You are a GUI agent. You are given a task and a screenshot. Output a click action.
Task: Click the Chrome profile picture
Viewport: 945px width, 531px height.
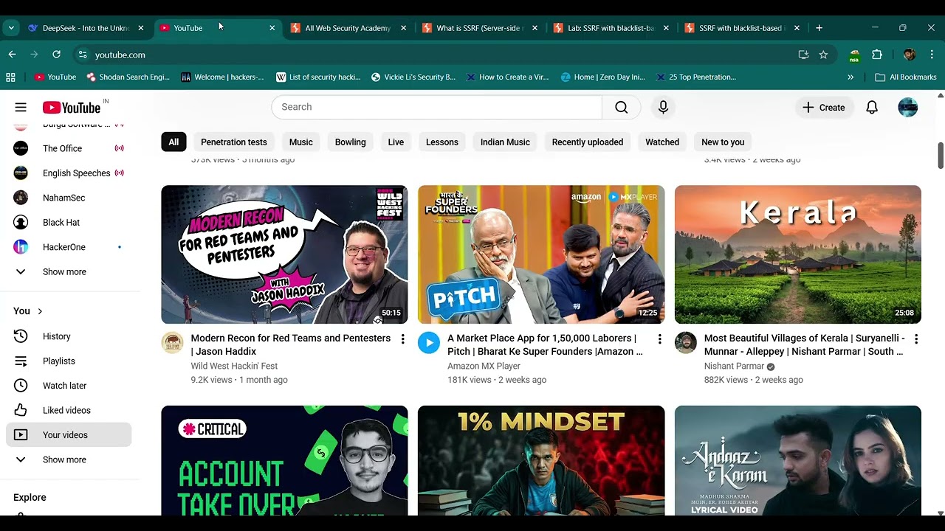[910, 55]
